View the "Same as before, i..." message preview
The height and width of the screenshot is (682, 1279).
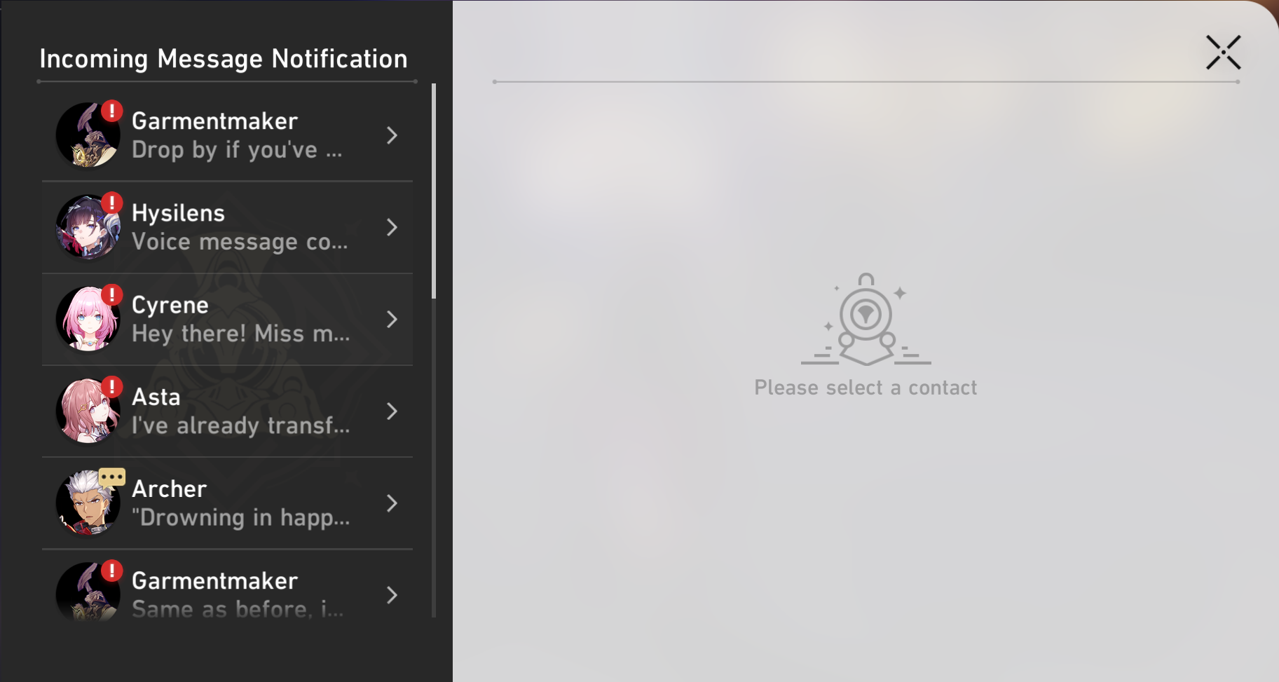[x=238, y=608]
